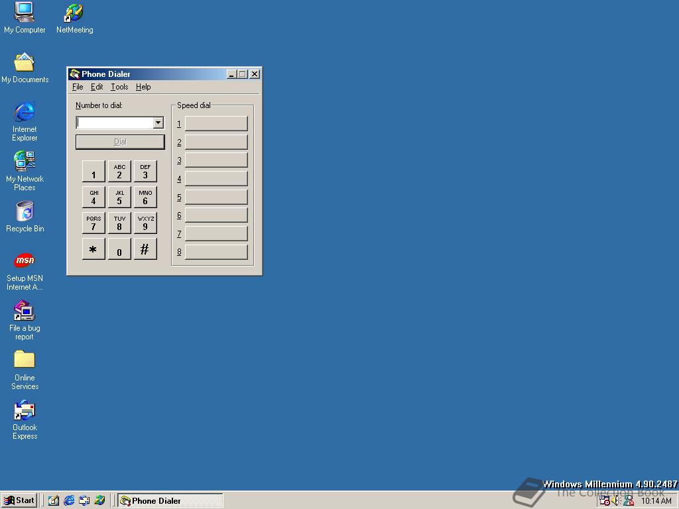Launch Outlook Express from quick launch

84,500
